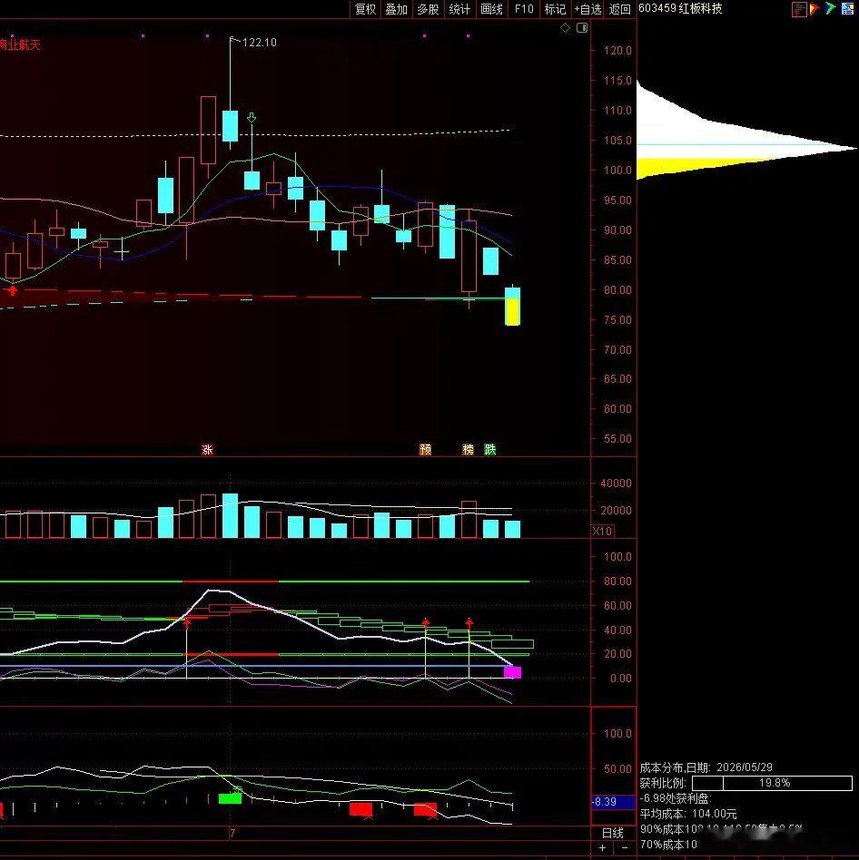
Task: Click the green down-arrow marker on candlestick
Action: pyautogui.click(x=252, y=117)
